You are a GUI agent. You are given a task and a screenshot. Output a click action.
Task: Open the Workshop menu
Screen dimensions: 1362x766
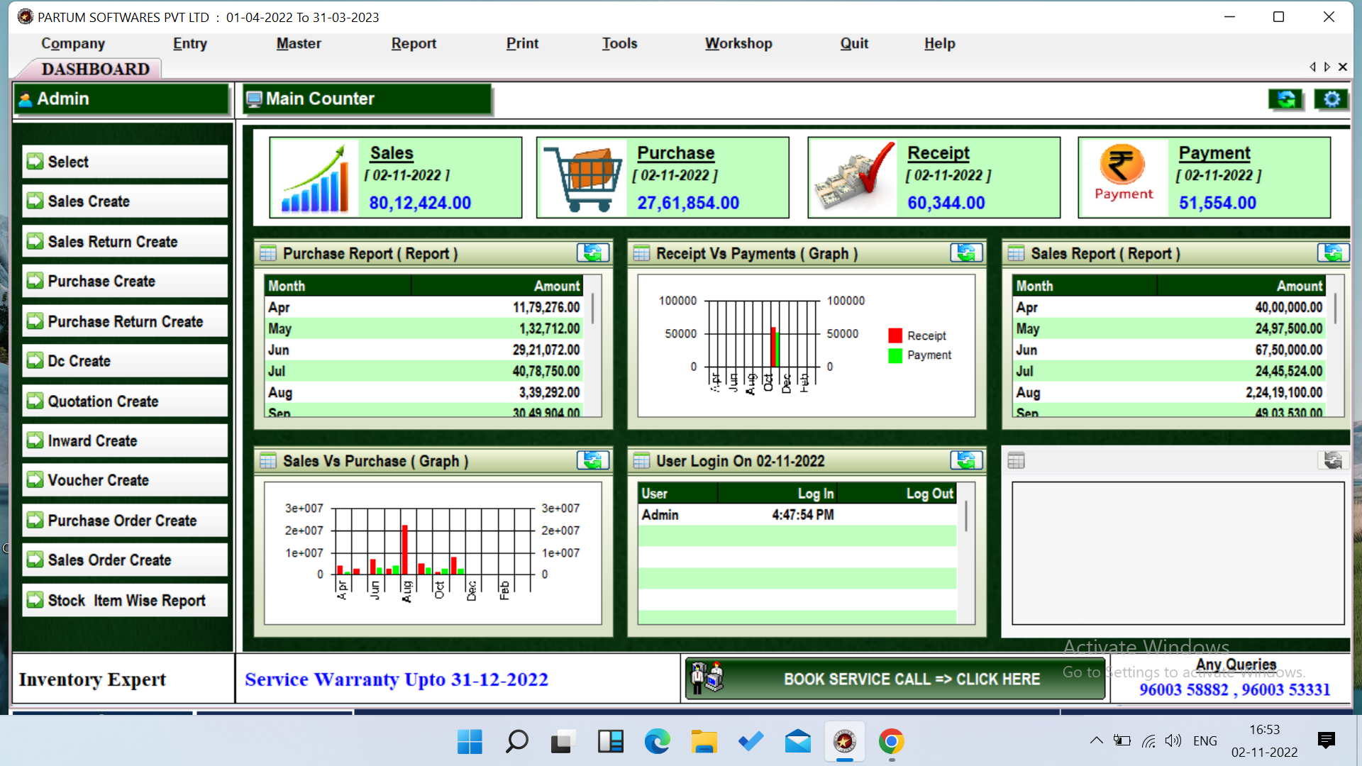click(x=738, y=43)
